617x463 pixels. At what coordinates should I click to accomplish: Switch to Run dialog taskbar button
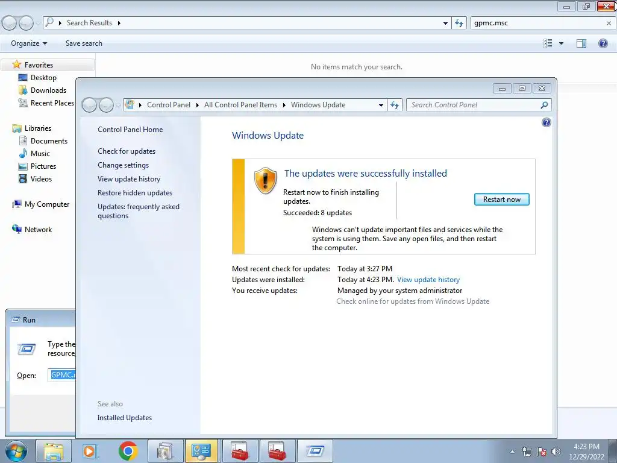coord(314,451)
